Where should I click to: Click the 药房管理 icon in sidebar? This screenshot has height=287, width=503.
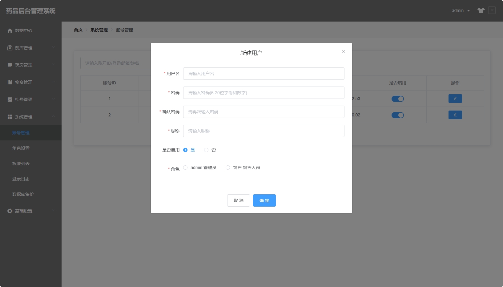10,65
